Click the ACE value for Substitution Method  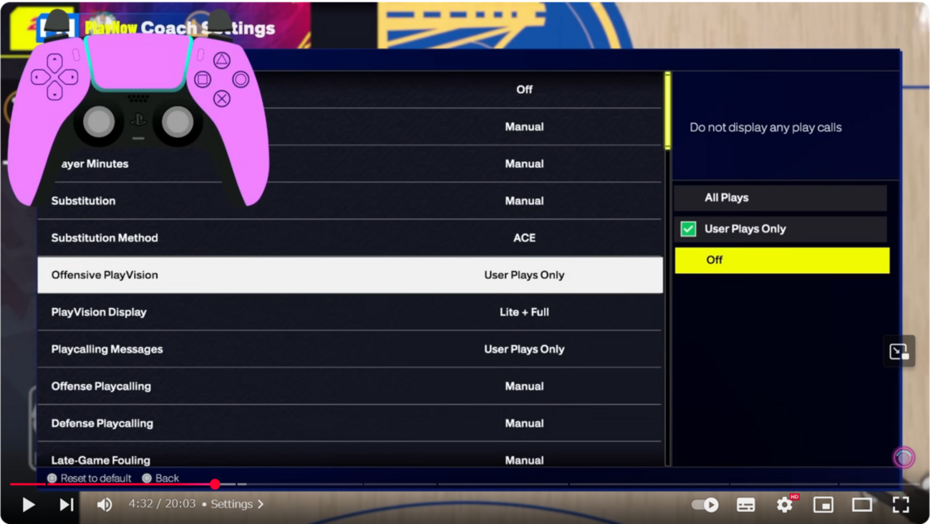click(524, 238)
